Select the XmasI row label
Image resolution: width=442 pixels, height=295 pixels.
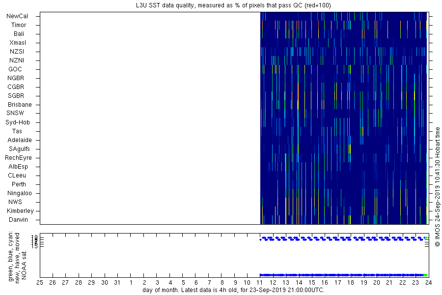coord(18,43)
